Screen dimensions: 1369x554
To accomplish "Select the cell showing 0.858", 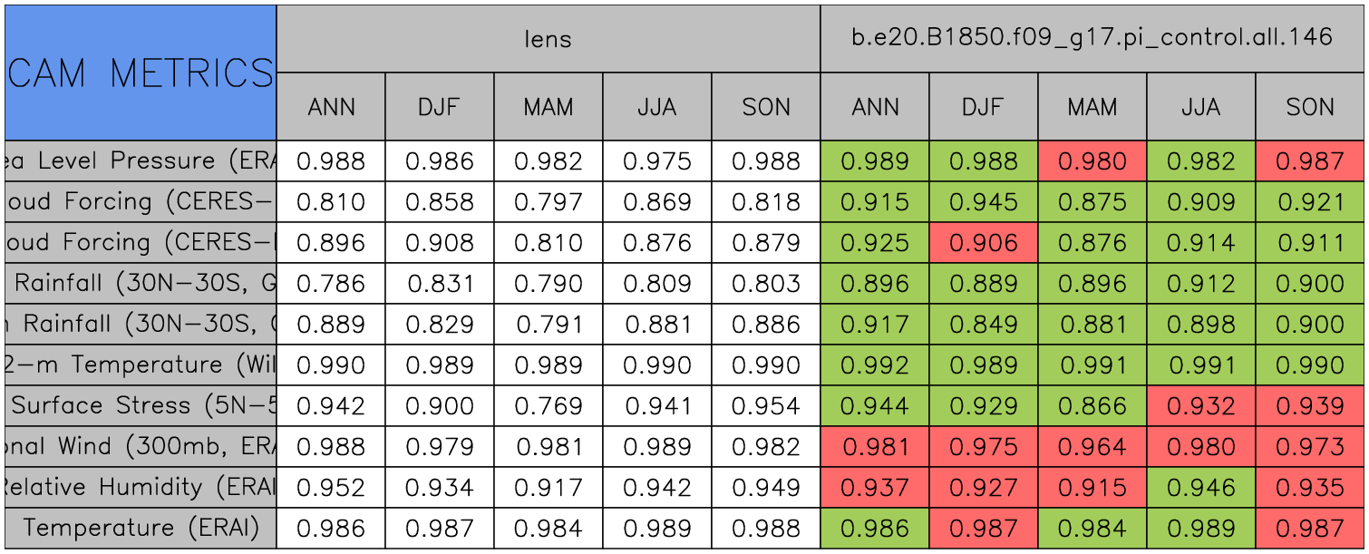I will 439,202.
